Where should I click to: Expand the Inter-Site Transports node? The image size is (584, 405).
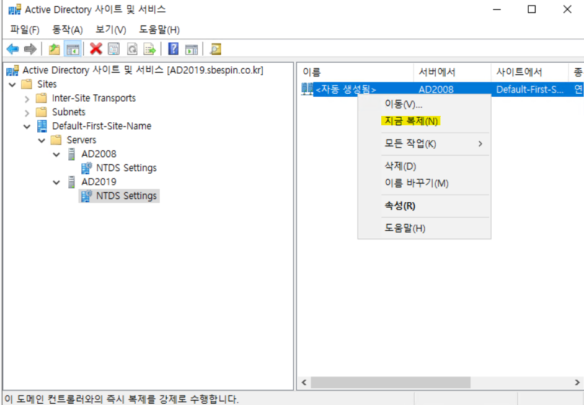click(27, 99)
